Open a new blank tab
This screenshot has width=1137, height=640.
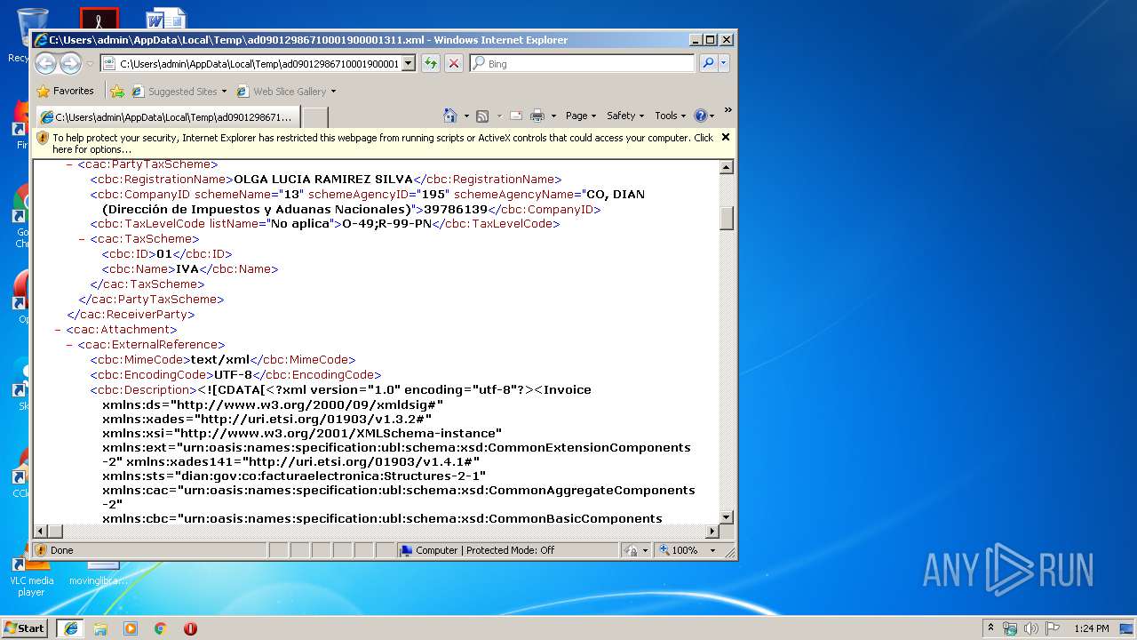pyautogui.click(x=315, y=116)
